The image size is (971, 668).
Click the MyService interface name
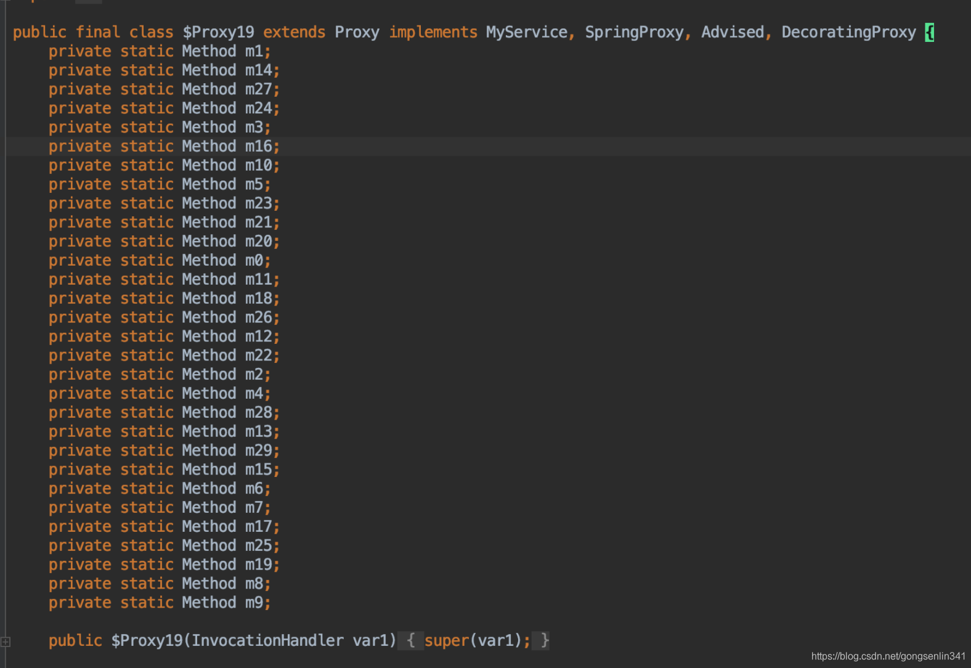527,32
